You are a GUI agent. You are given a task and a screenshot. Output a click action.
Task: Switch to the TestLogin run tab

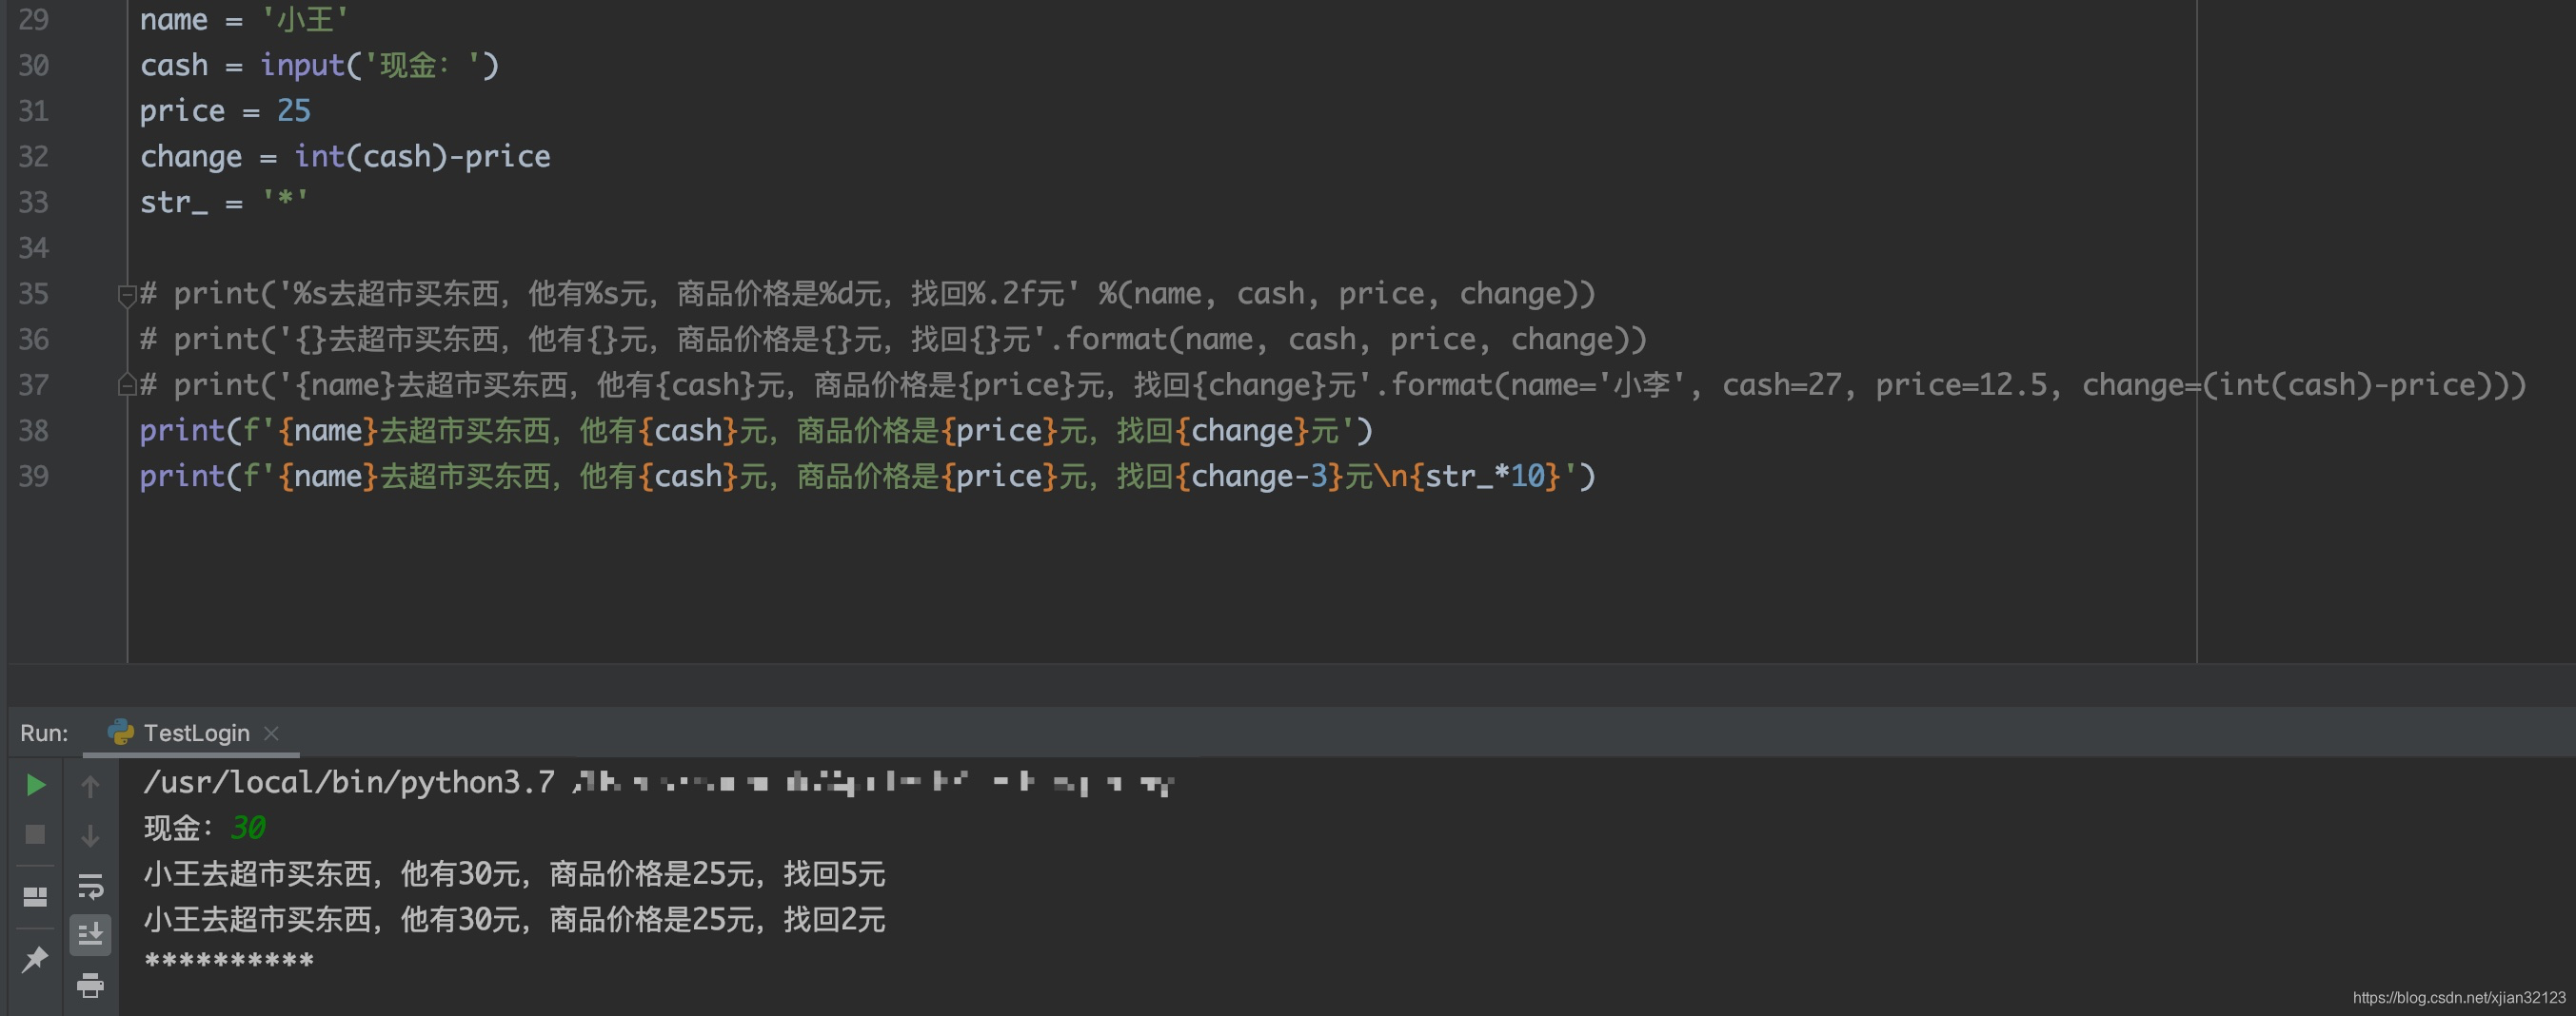click(x=196, y=733)
